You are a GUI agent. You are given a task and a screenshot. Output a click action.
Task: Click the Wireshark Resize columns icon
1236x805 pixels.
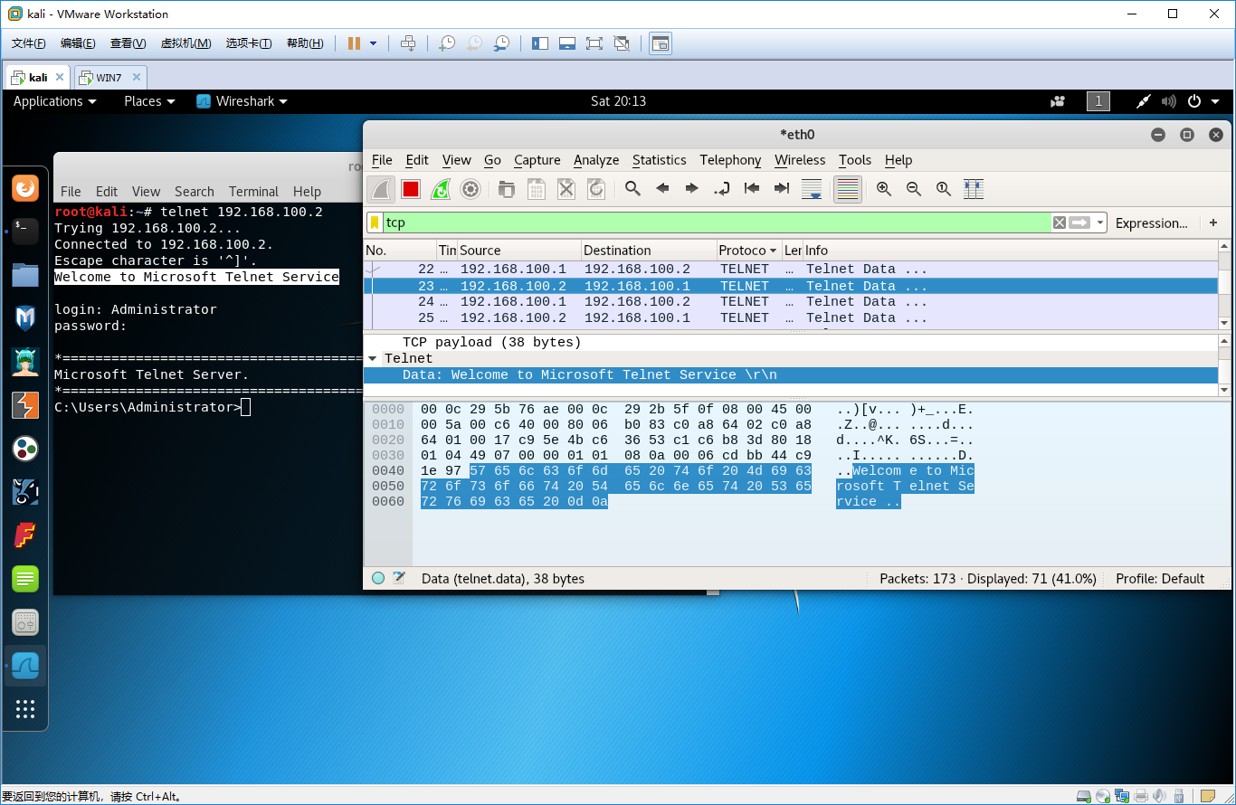[x=974, y=188]
